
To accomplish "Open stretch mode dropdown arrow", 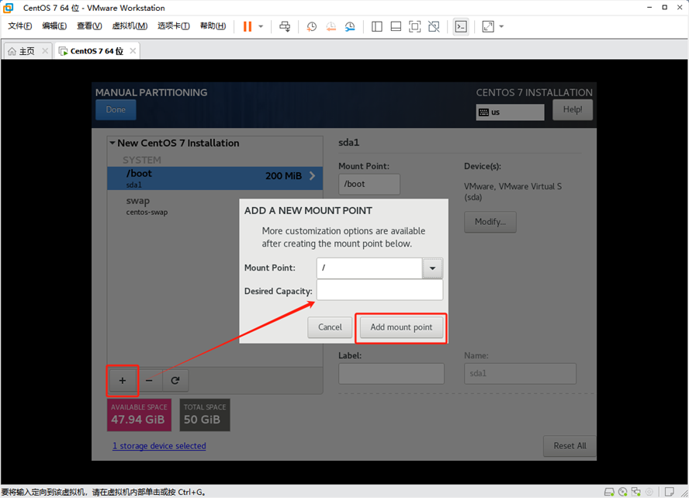I will pyautogui.click(x=501, y=27).
